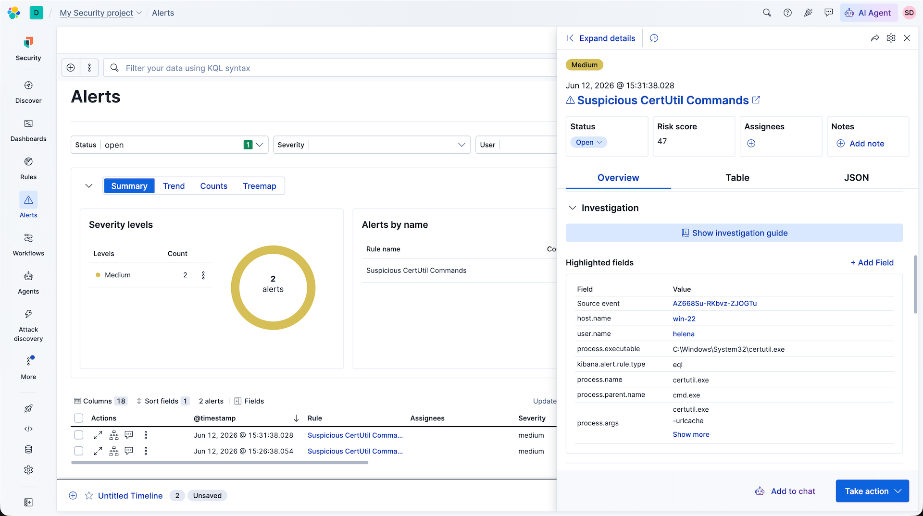Switch to the Treemap tab

point(259,186)
